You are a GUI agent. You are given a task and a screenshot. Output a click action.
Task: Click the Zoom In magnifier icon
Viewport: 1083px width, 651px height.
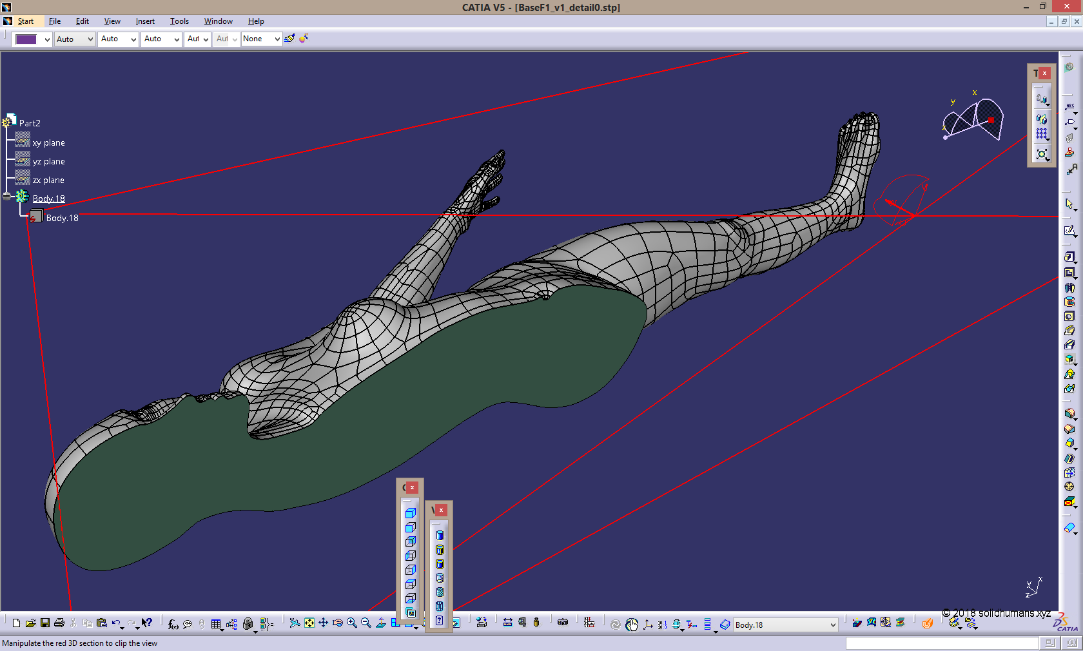click(x=351, y=623)
